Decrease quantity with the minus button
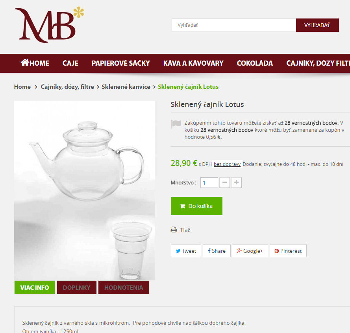The width and height of the screenshot is (350, 333). pos(224,182)
